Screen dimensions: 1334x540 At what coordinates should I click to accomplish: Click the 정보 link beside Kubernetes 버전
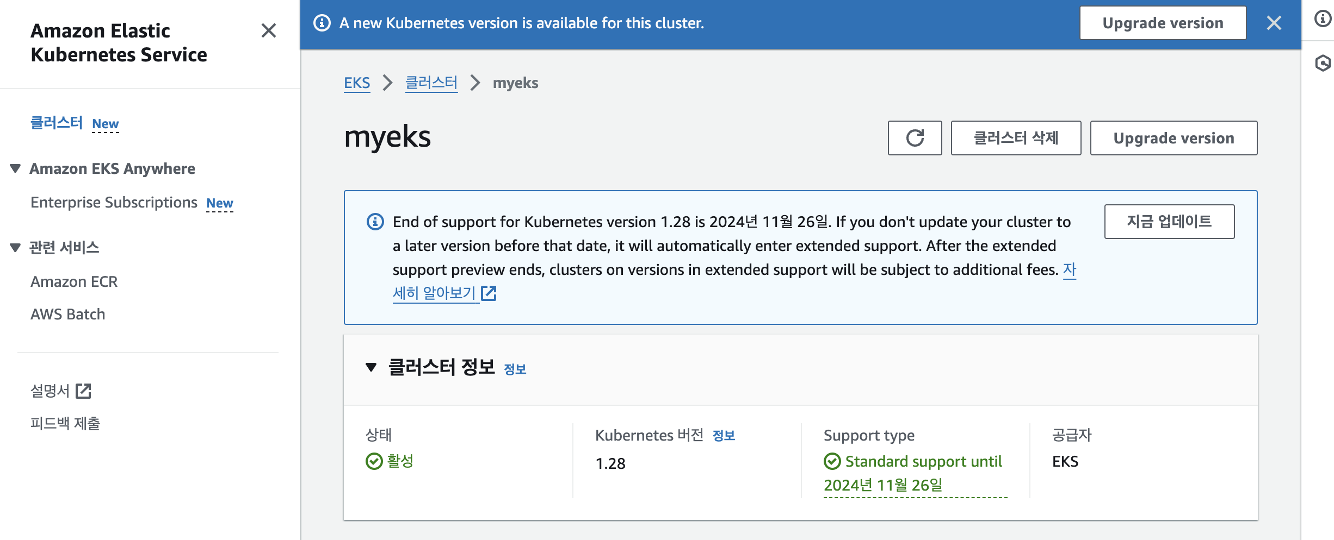pos(724,436)
